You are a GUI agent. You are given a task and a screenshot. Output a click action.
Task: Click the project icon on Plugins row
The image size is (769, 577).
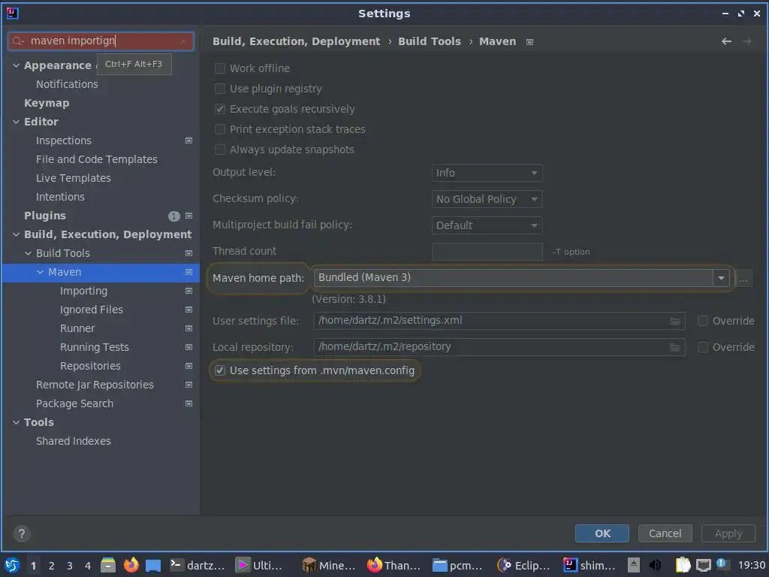click(188, 216)
